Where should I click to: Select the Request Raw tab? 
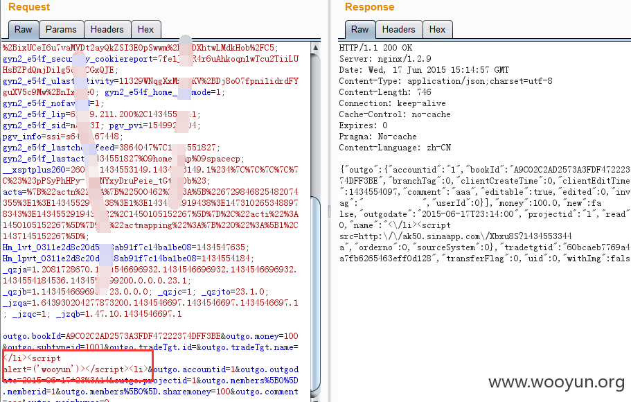pyautogui.click(x=24, y=29)
